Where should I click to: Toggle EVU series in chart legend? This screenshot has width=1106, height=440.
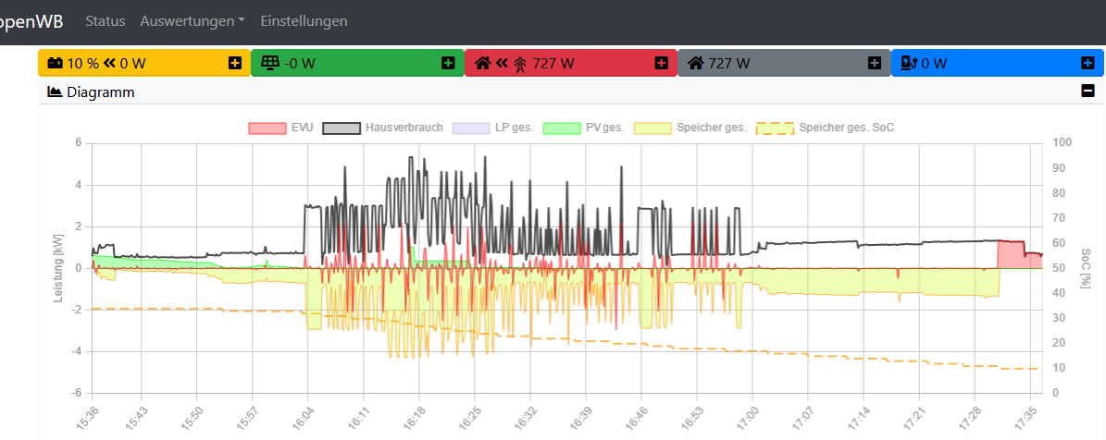click(x=281, y=128)
